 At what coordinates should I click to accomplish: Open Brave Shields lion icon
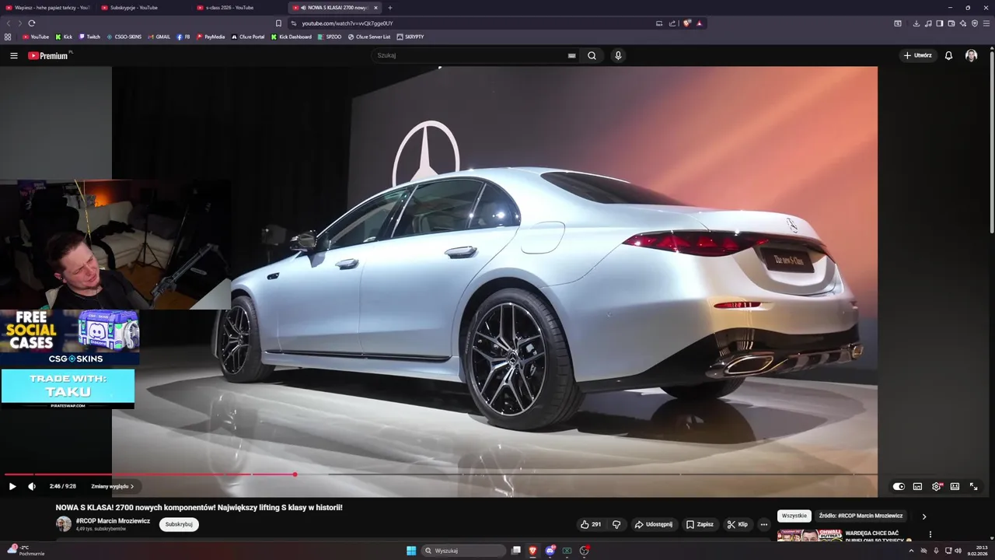687,23
